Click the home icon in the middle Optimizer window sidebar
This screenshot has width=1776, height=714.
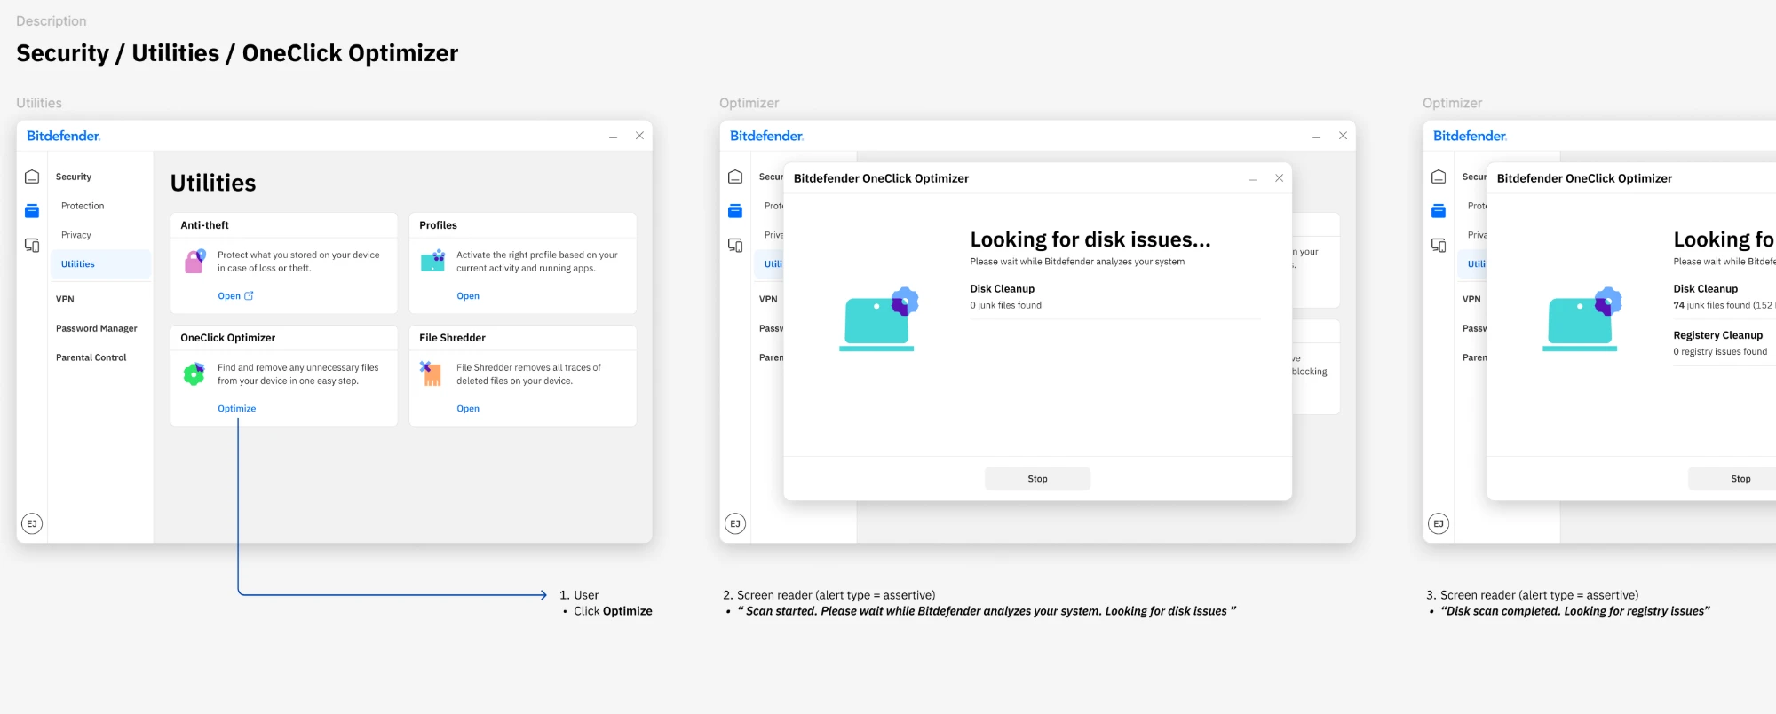pyautogui.click(x=735, y=177)
